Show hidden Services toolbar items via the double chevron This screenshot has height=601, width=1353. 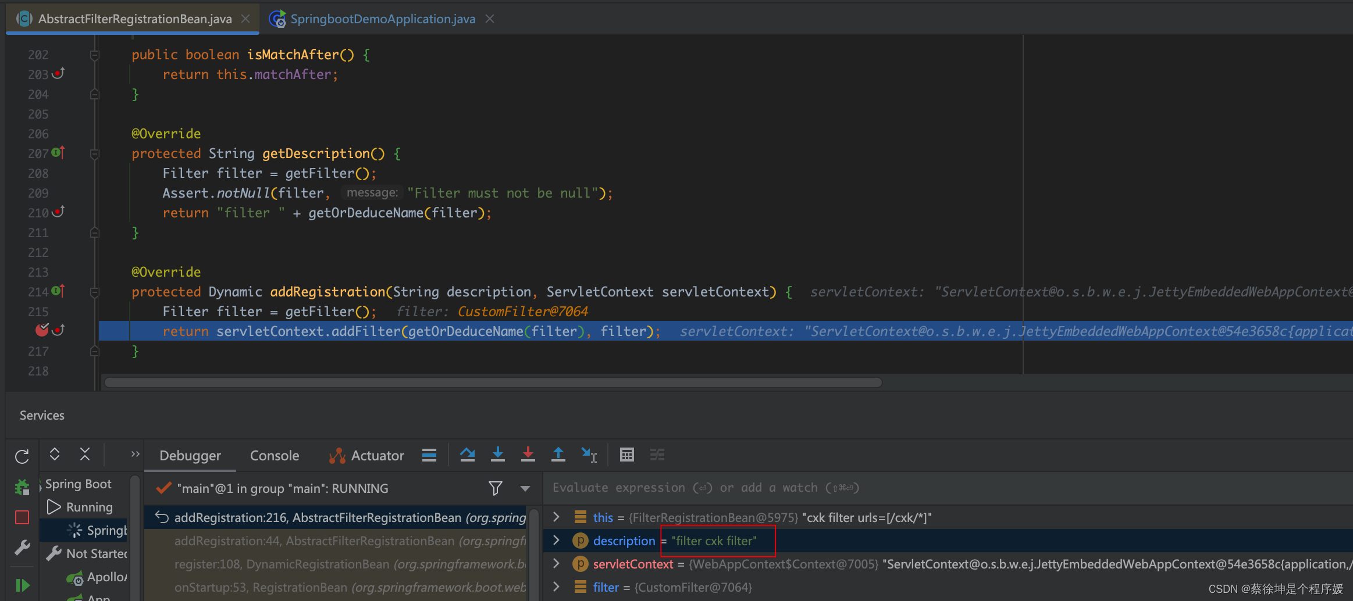point(135,454)
